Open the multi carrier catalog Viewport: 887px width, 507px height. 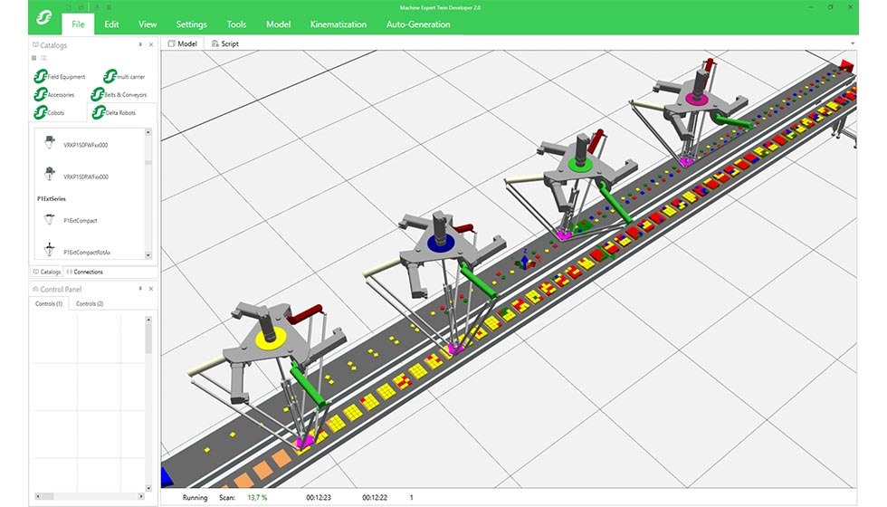(124, 77)
